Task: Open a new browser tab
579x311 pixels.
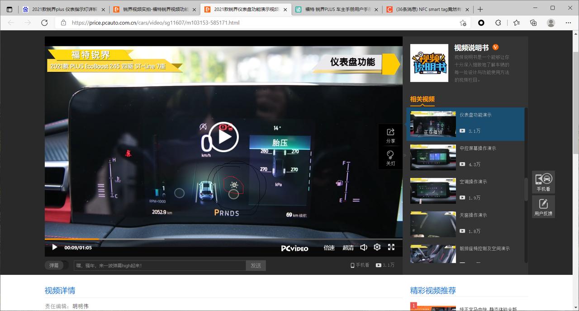Action: tap(480, 9)
